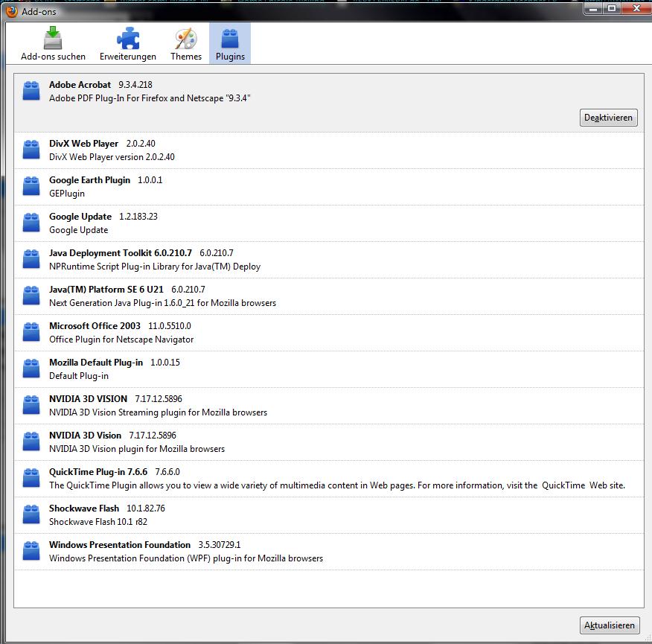Viewport: 652px width, 644px height.
Task: Click the Mozilla Default Plug-in icon
Action: coord(31,369)
